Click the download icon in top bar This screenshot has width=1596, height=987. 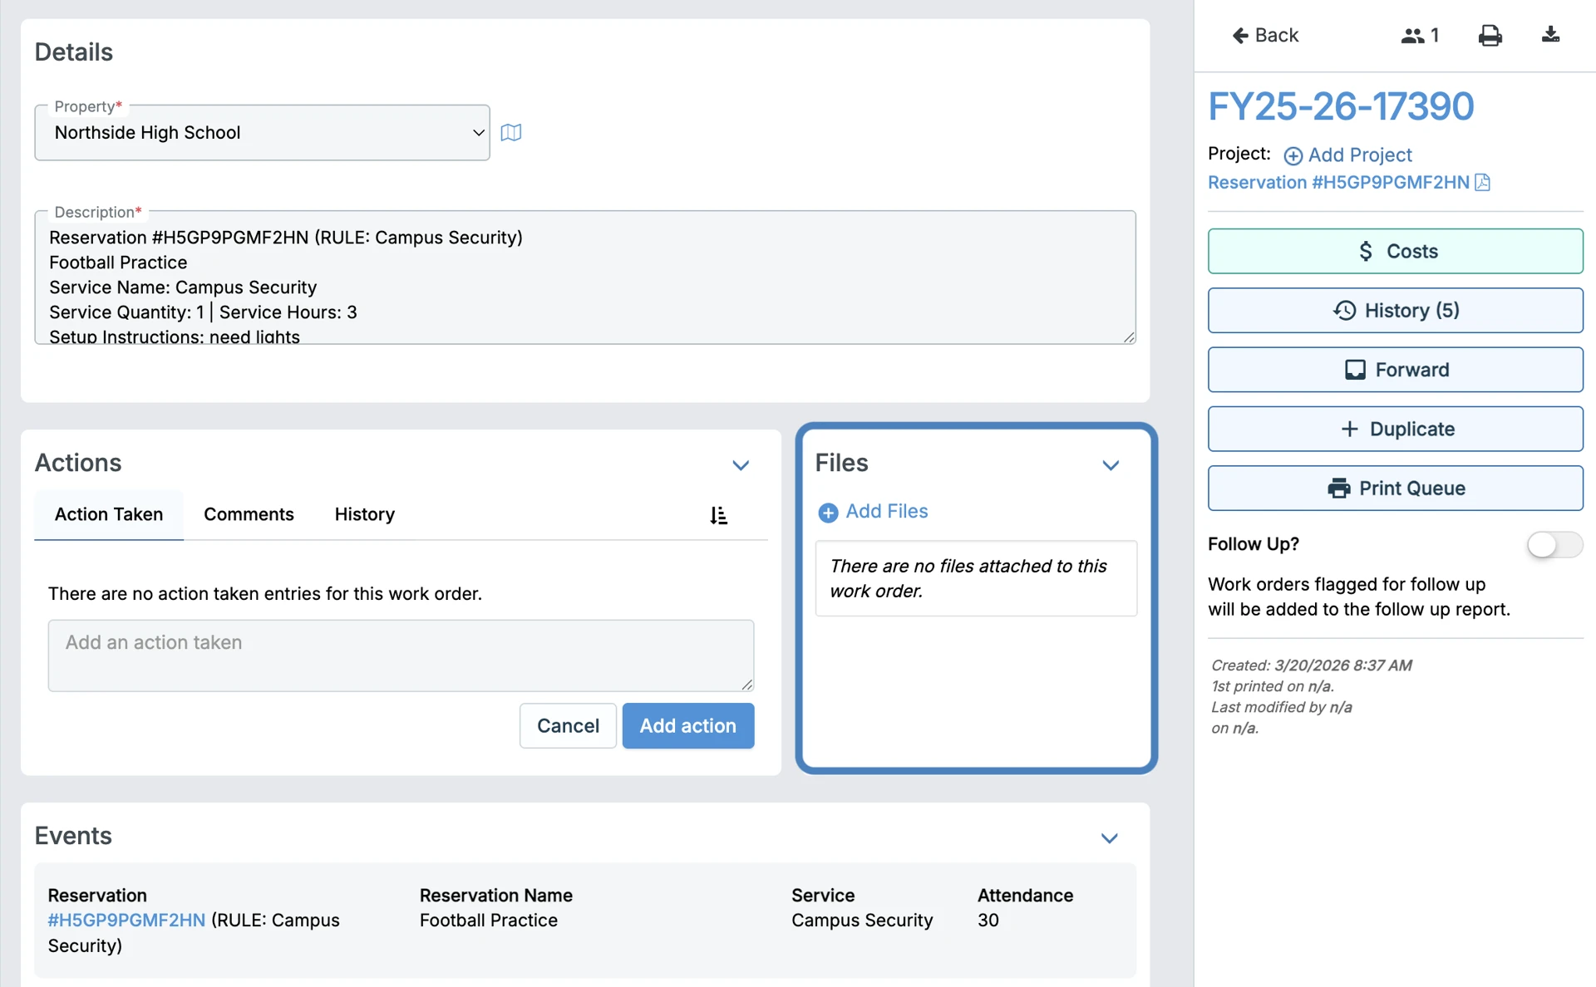[x=1550, y=35]
